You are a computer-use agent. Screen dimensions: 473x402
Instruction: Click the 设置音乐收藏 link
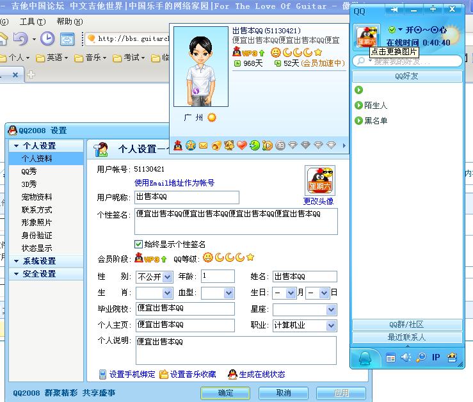(x=193, y=374)
